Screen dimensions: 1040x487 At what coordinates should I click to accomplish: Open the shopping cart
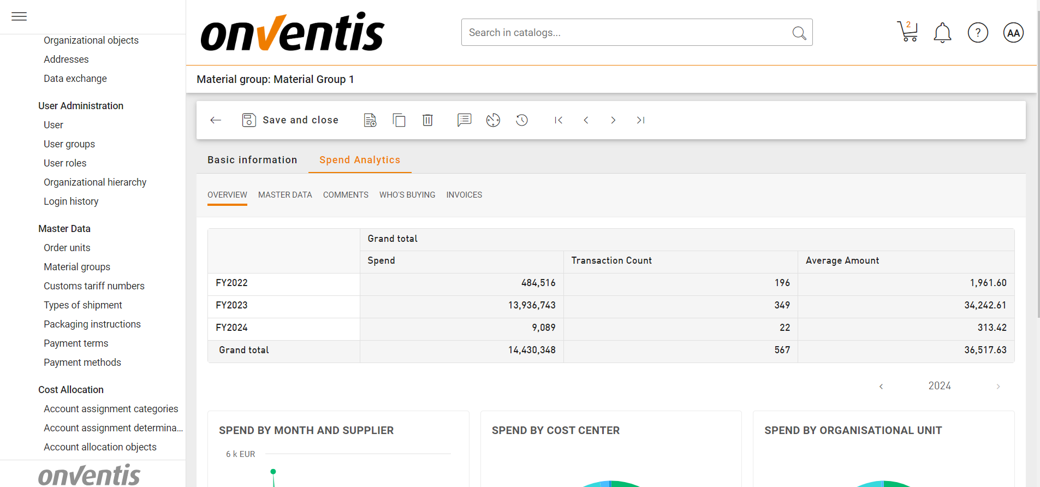(x=907, y=32)
